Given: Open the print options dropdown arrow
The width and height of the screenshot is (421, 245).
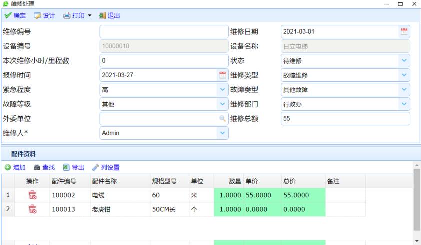Looking at the screenshot, I should pyautogui.click(x=90, y=16).
